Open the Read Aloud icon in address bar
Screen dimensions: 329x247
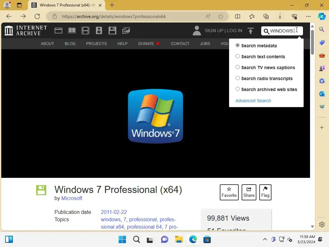click(208, 16)
